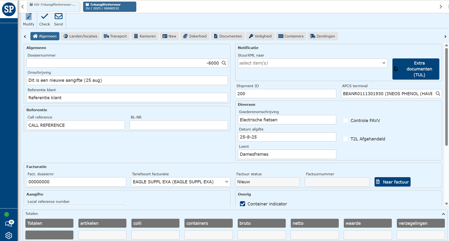
Task: Click the vertical scrollbar down arrow
Action: click(446, 204)
